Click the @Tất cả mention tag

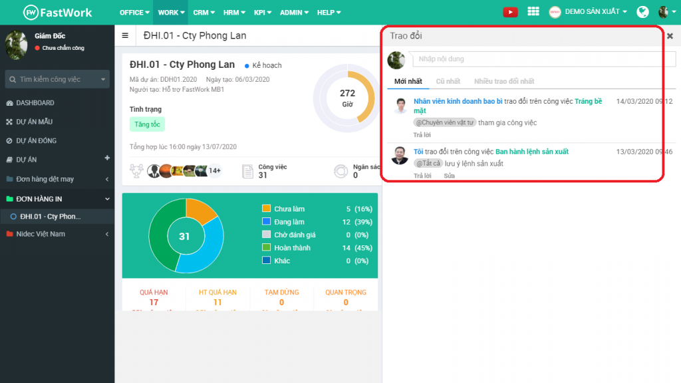428,164
